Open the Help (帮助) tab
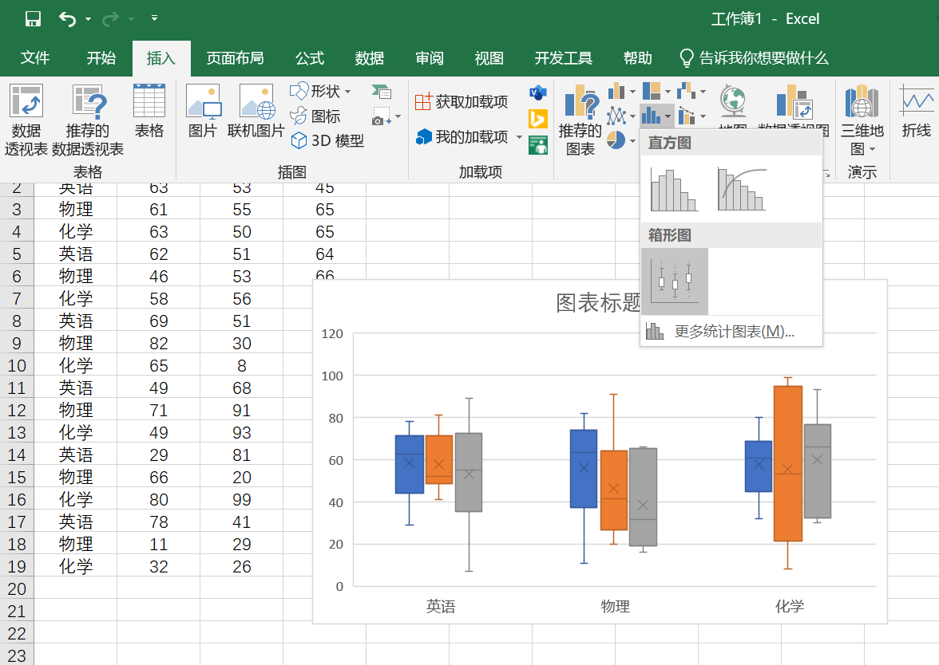This screenshot has height=665, width=939. [638, 58]
